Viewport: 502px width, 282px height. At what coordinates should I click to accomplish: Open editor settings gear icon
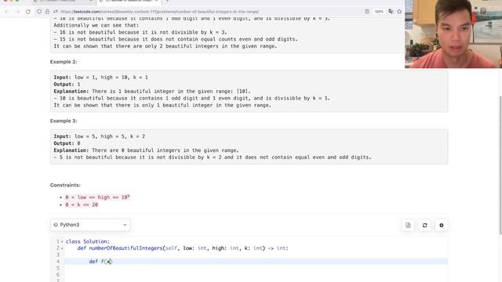coord(441,225)
